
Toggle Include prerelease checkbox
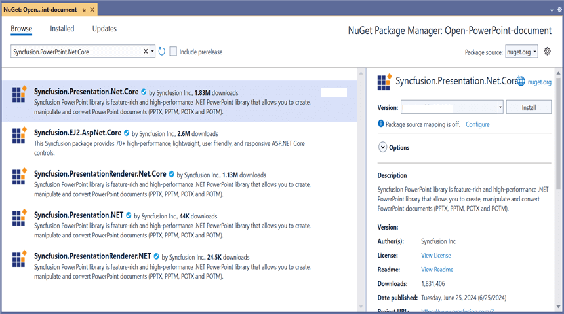coord(173,51)
